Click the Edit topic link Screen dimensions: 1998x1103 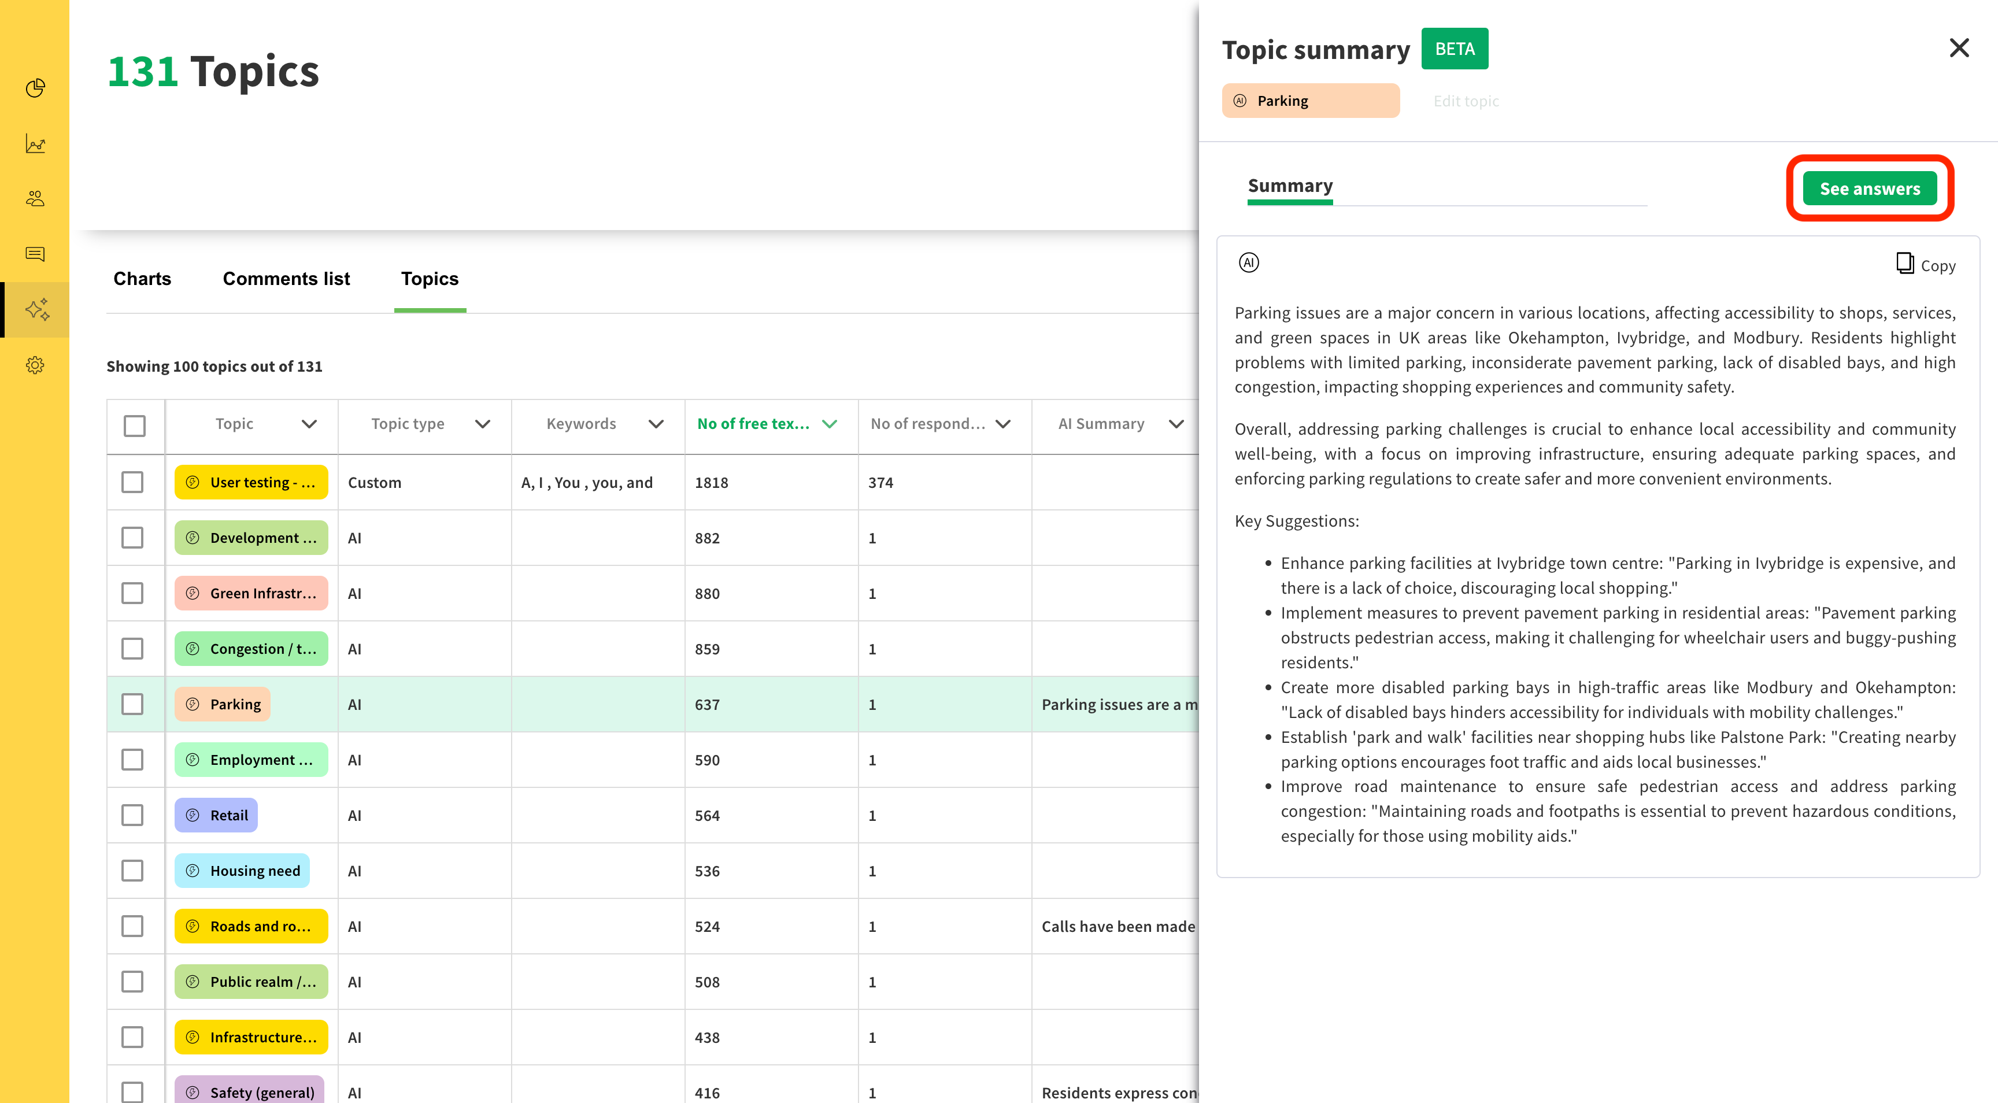[1466, 101]
